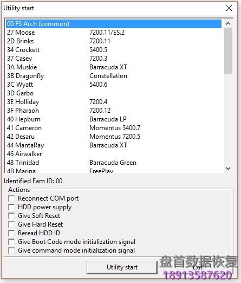Select the 3F Pharaoh family entry
The image size is (241, 283).
[x=114, y=111]
